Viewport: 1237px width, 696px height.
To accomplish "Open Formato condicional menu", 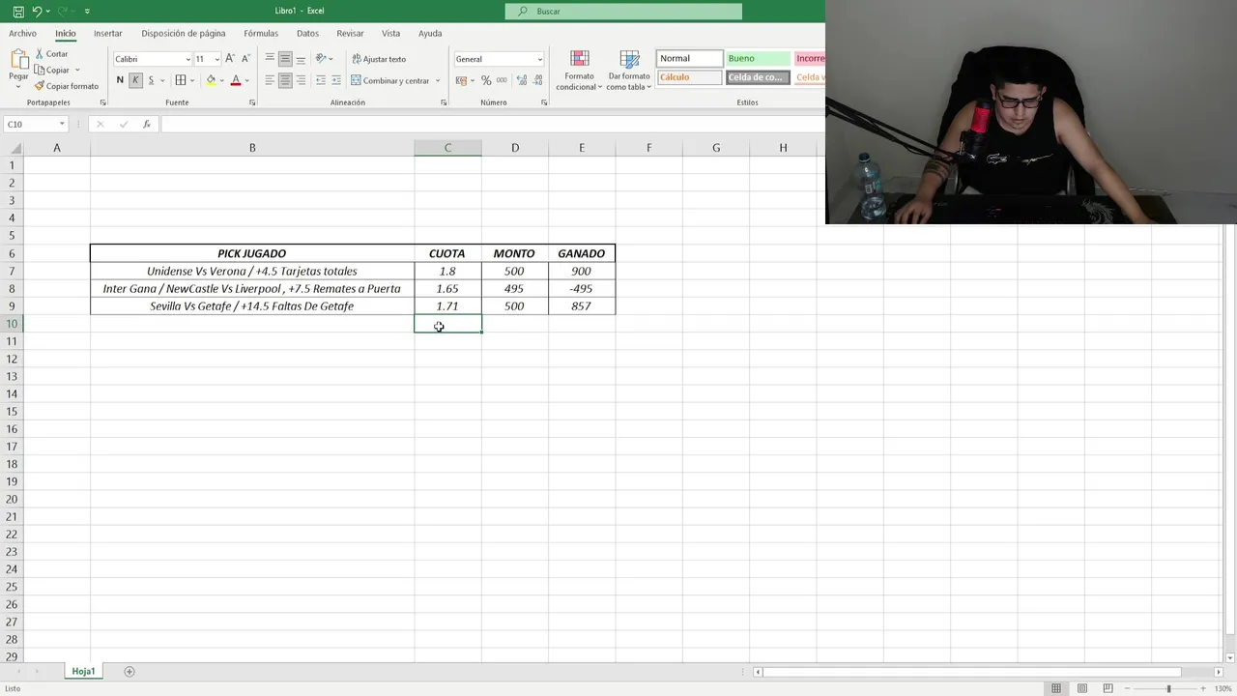I will (579, 71).
